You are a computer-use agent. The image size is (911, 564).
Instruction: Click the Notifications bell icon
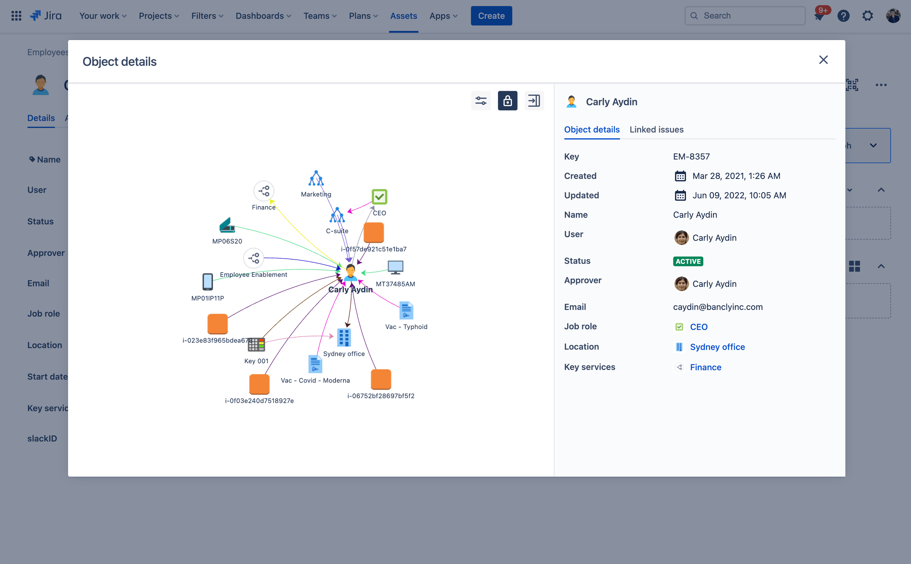coord(819,16)
